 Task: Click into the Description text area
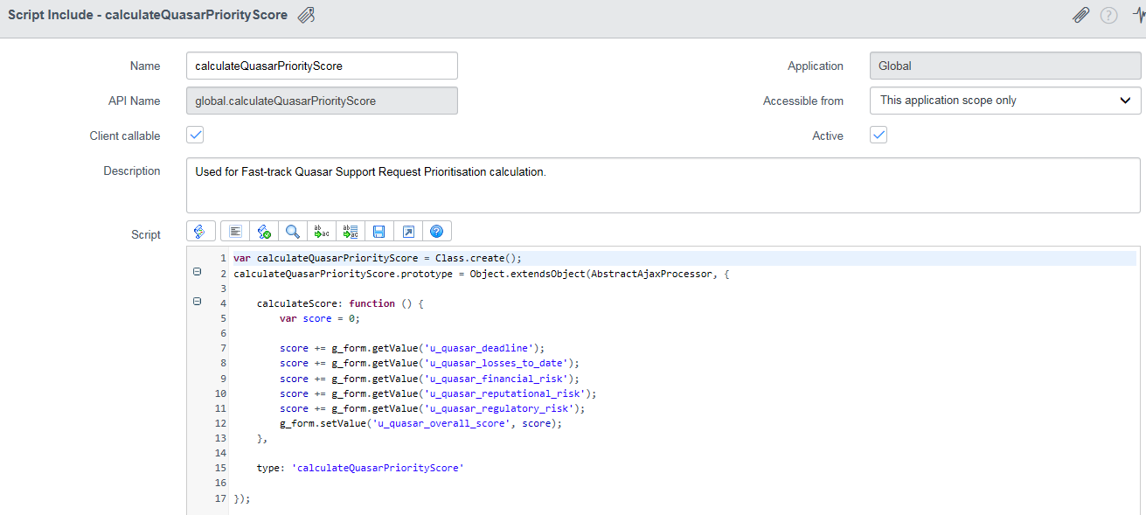click(x=663, y=185)
